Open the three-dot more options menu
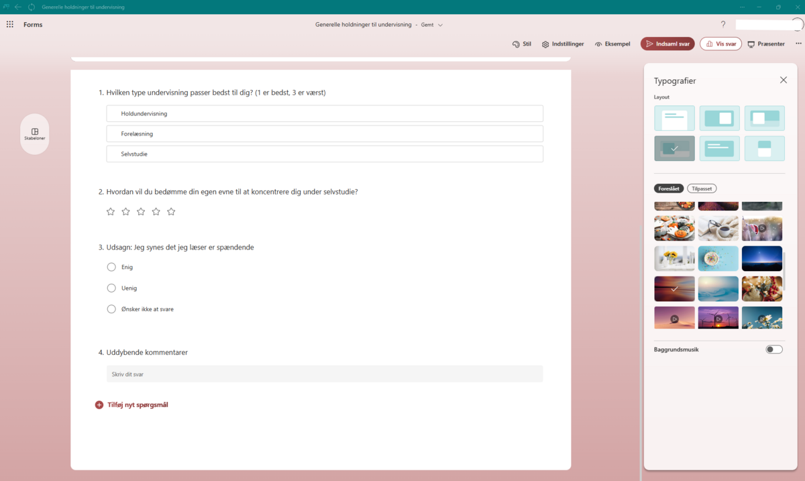Screen dimensions: 805x481 click(798, 44)
